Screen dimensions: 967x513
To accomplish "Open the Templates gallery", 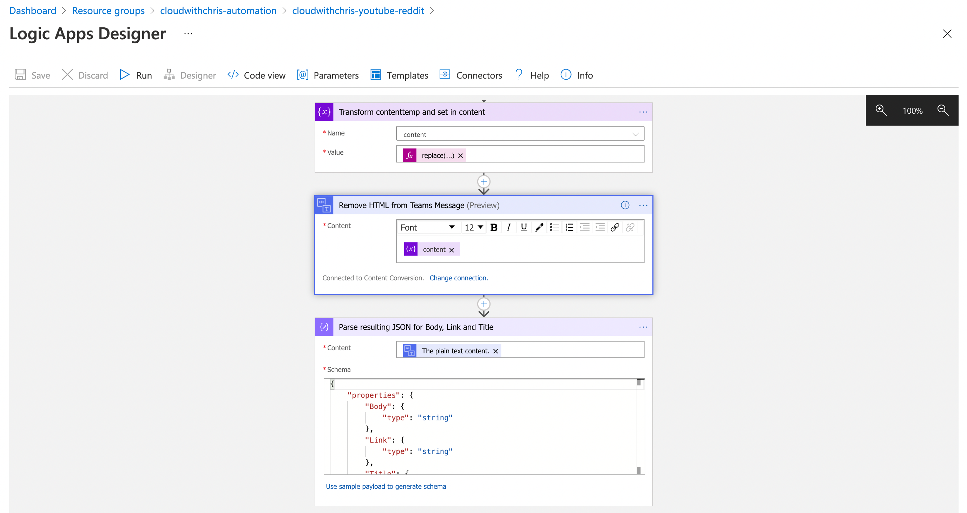I will pyautogui.click(x=399, y=75).
